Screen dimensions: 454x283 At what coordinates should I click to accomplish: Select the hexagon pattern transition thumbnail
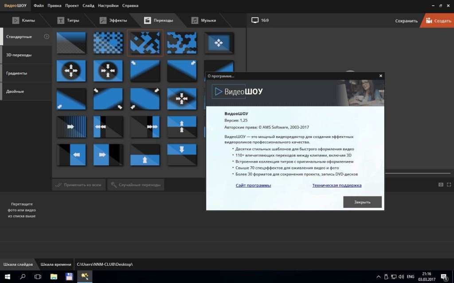tap(182, 43)
